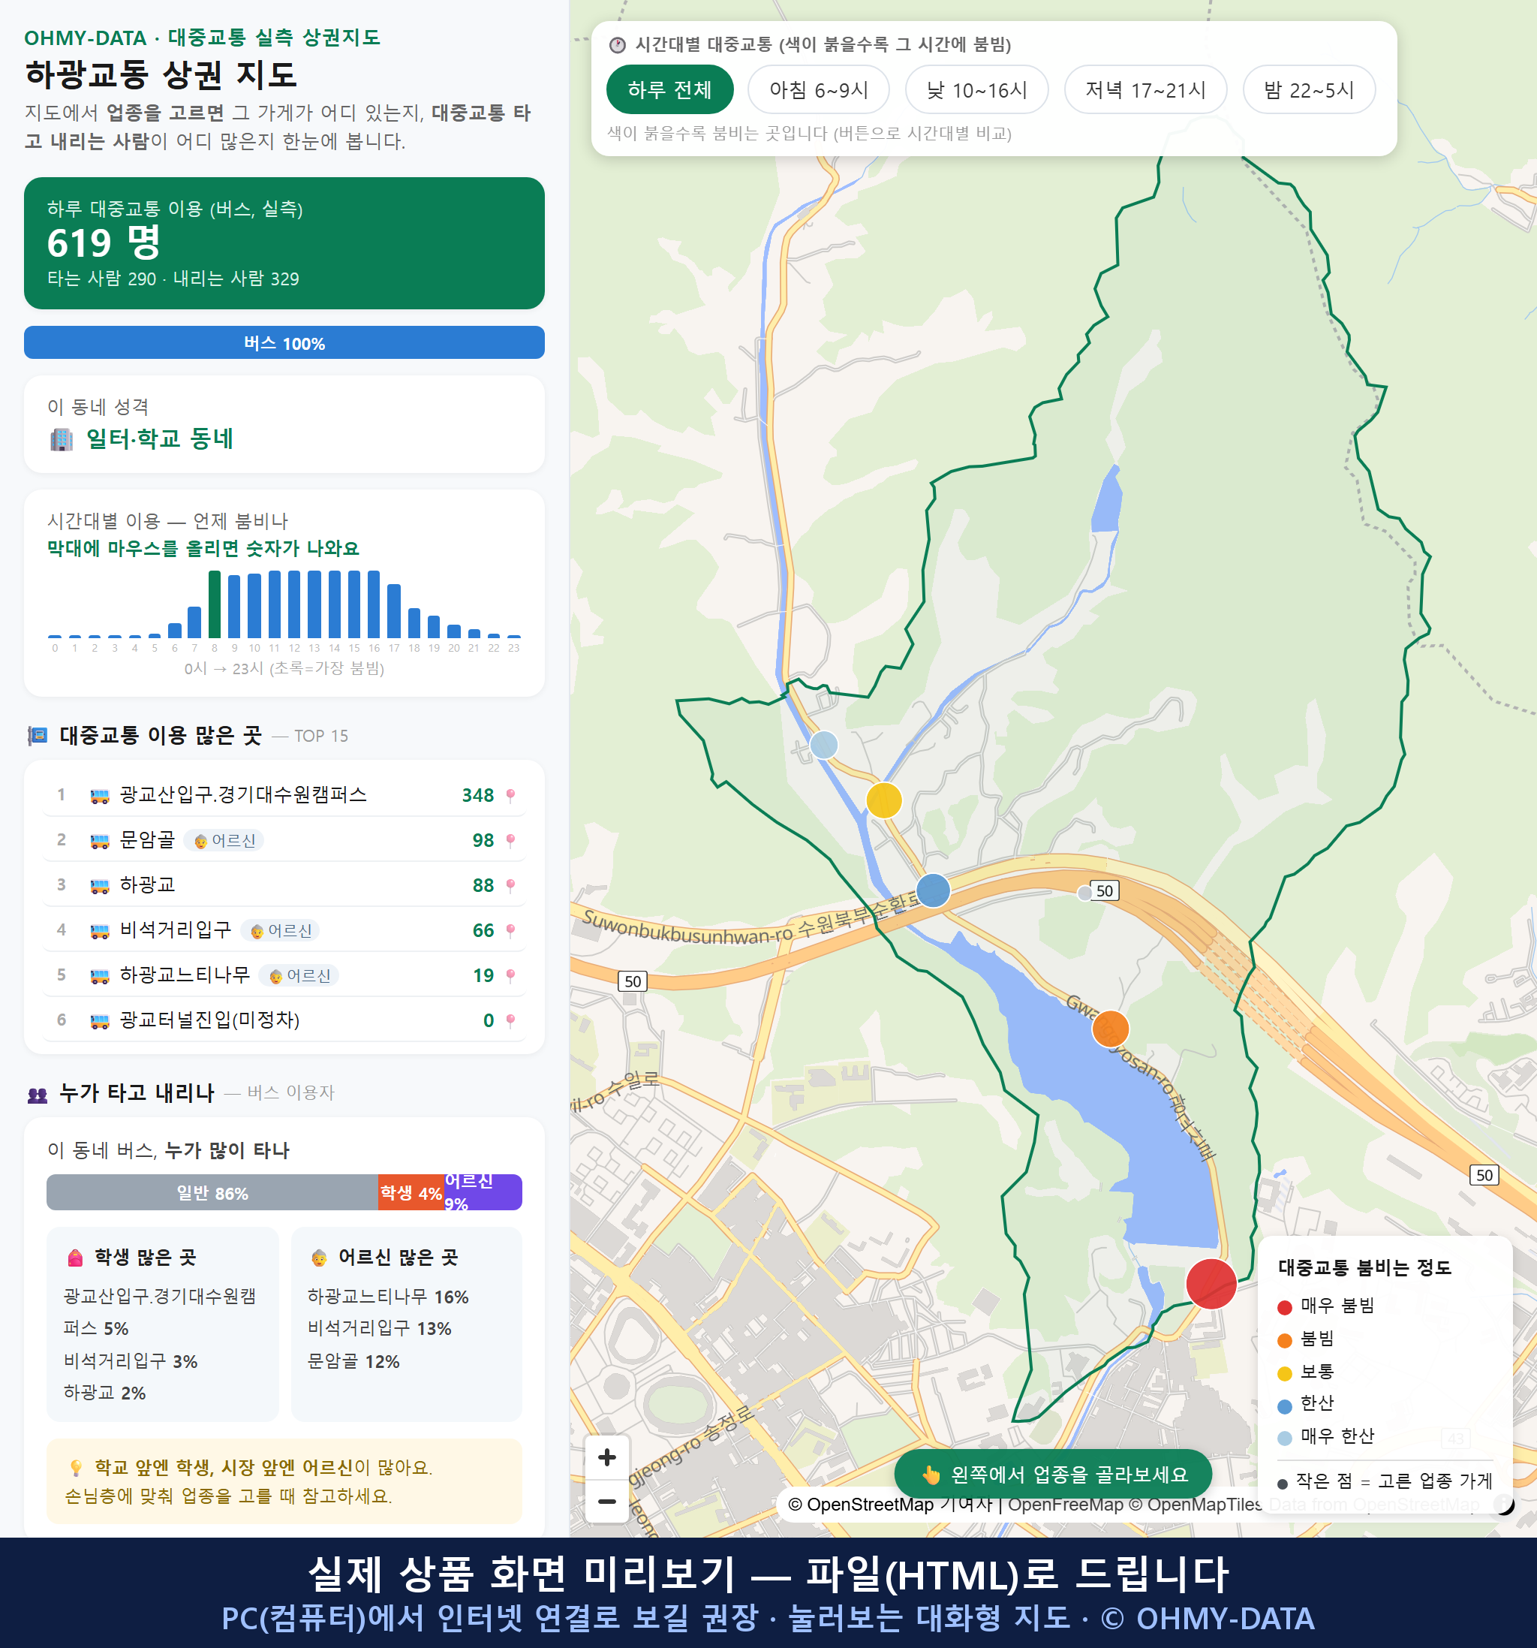Open the 문암골 stop row
This screenshot has height=1648, width=1537.
(284, 839)
